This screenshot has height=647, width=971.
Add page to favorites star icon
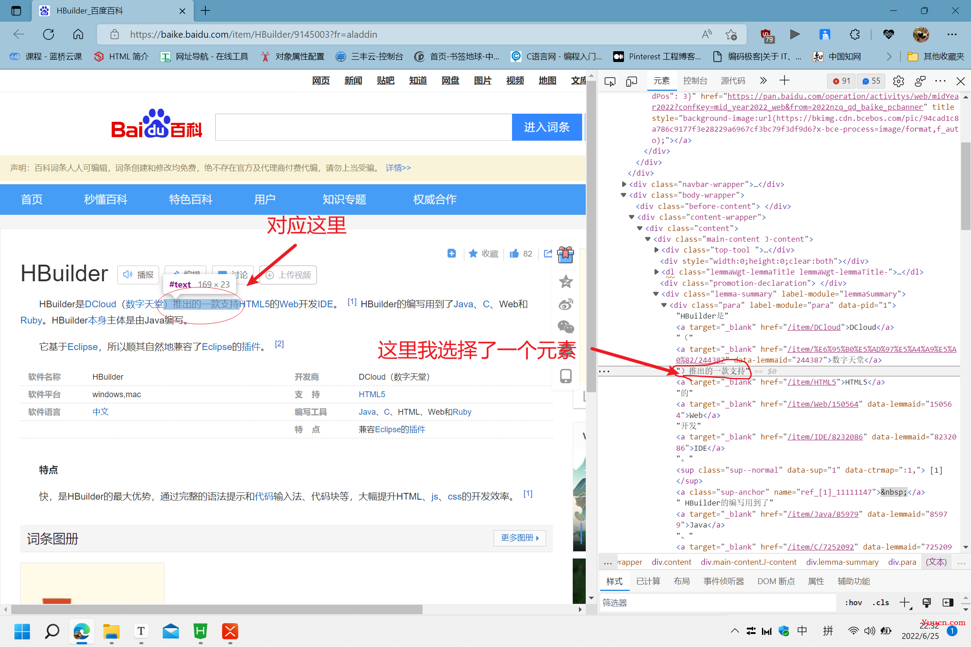[731, 34]
